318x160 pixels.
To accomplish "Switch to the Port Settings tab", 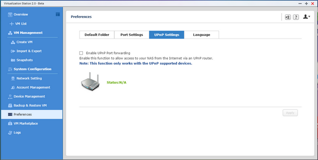I will pyautogui.click(x=131, y=35).
